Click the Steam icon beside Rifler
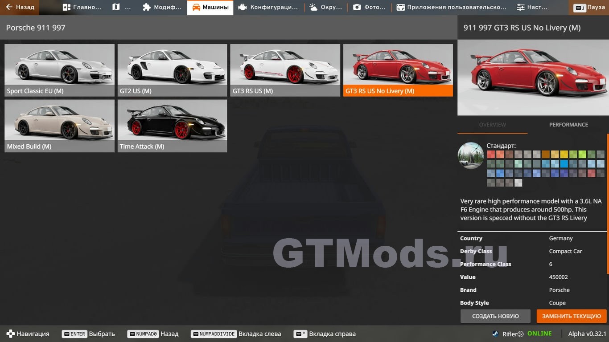The image size is (609, 342). [x=495, y=334]
